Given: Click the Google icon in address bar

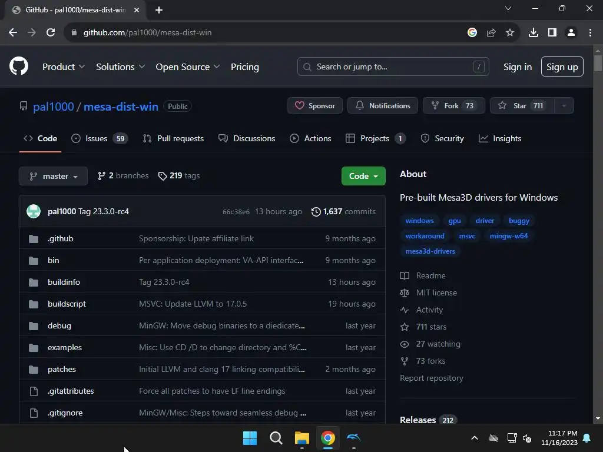Looking at the screenshot, I should pyautogui.click(x=472, y=33).
